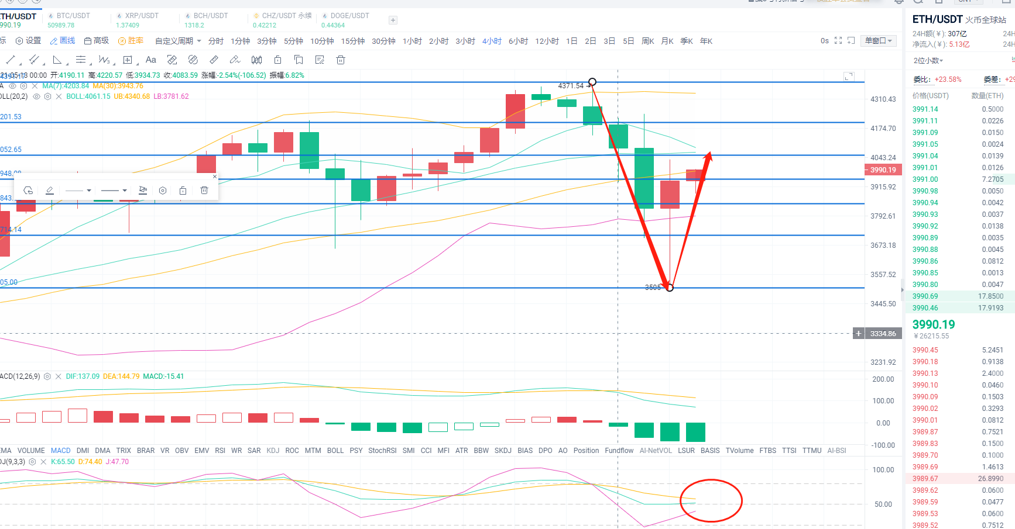Click the edit note icon in toolbar
Screen dimensions: 1015x529
[320, 60]
